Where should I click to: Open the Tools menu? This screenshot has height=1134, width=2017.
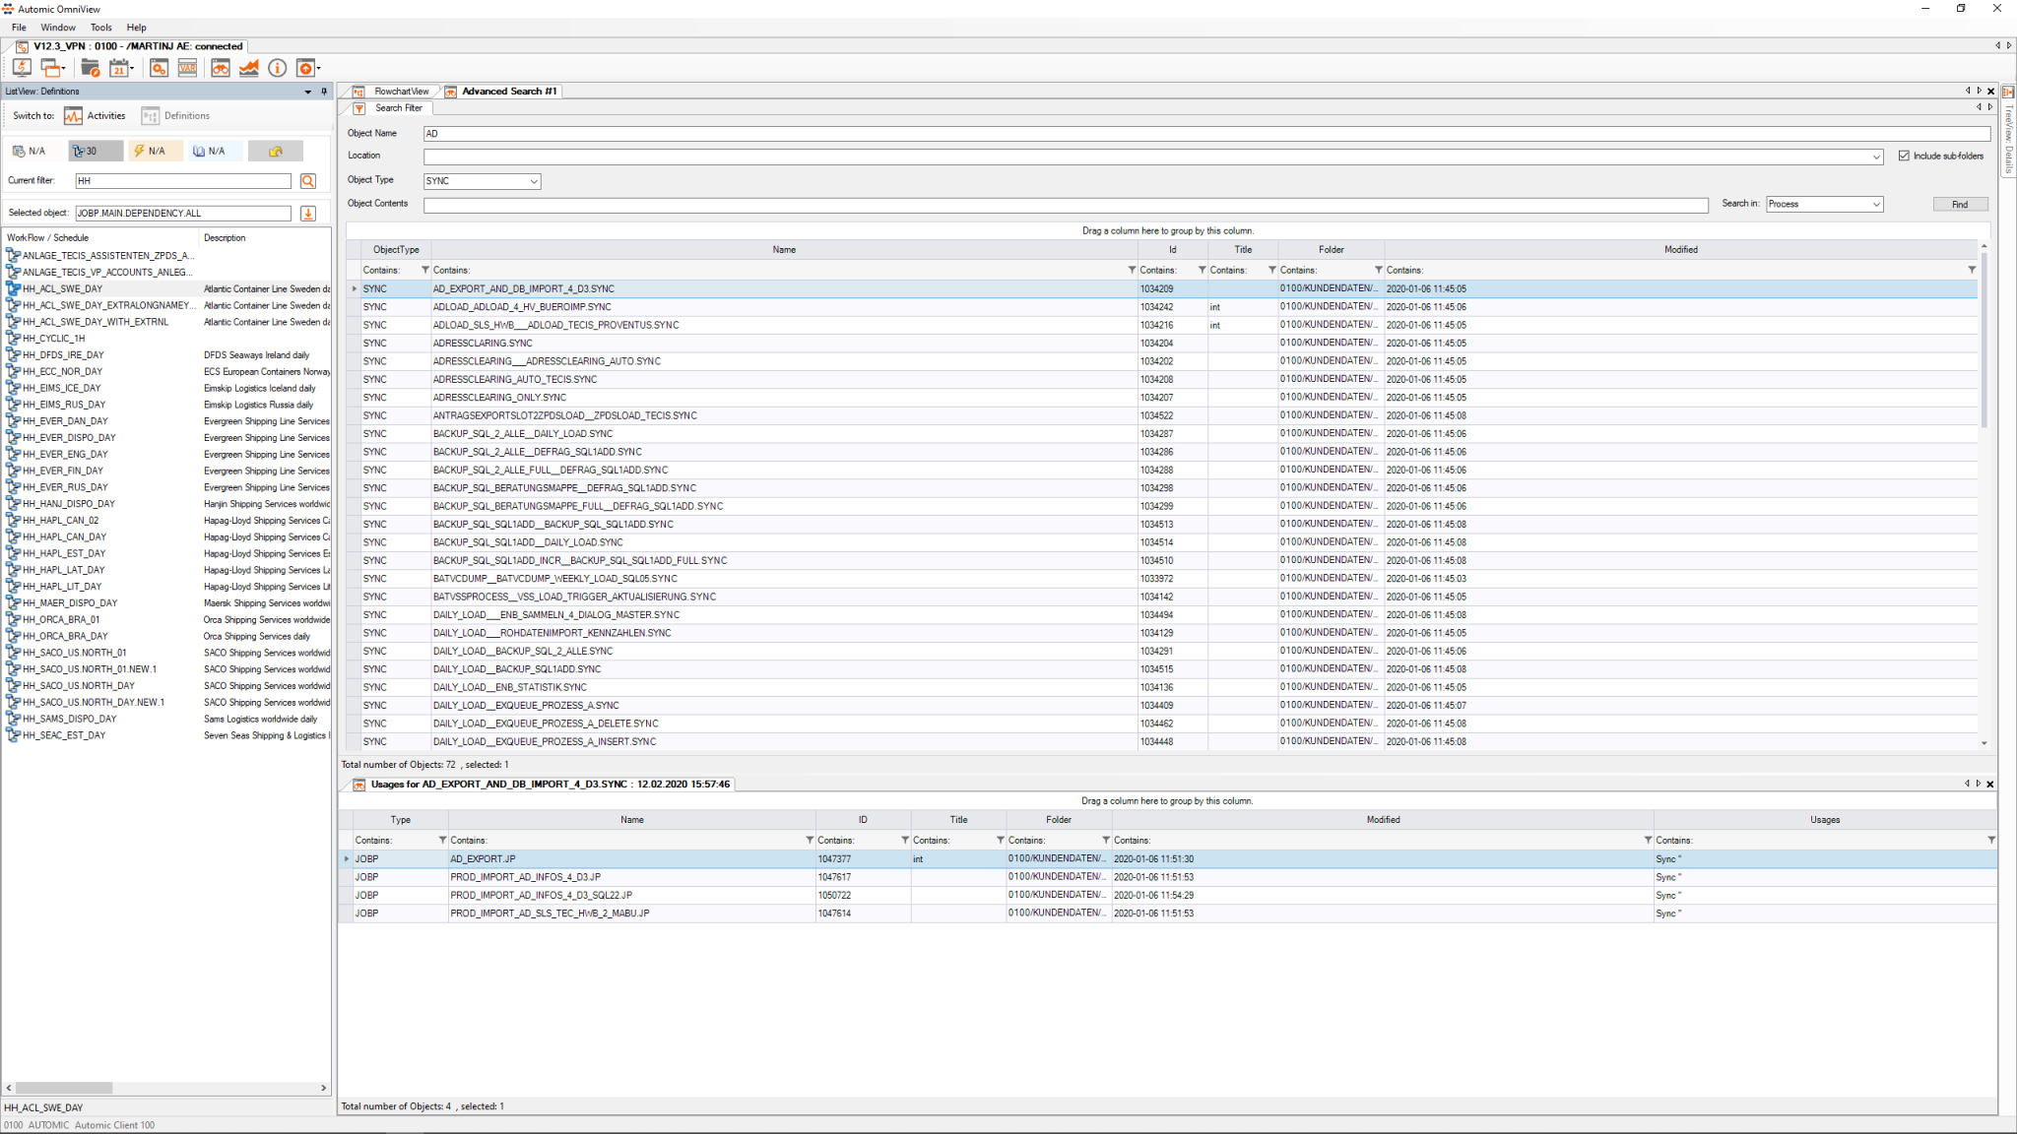(x=100, y=27)
